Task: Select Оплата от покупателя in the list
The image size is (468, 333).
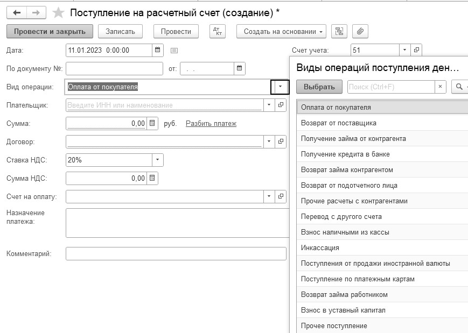Action: pyautogui.click(x=382, y=107)
